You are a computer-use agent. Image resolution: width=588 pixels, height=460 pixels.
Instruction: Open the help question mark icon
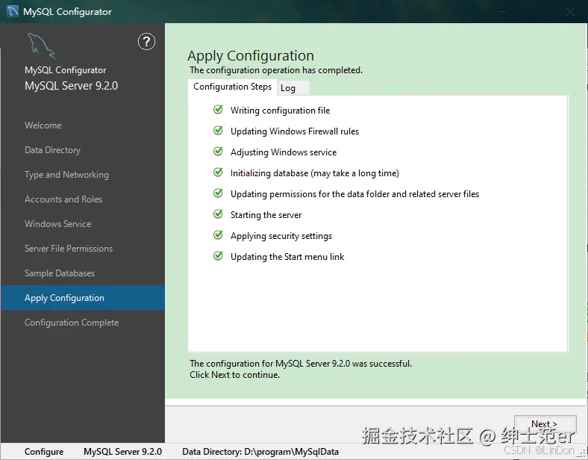tap(146, 42)
